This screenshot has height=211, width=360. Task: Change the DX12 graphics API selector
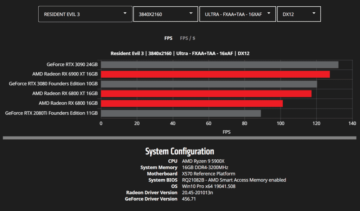pos(298,14)
